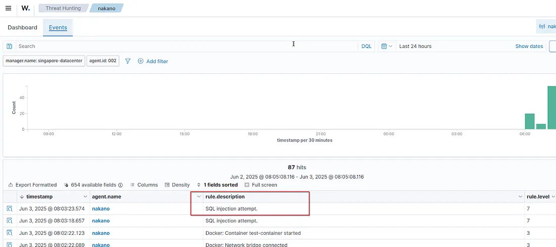Screen dimensions: 556x247
Task: Click the Show dates link
Action: click(529, 46)
